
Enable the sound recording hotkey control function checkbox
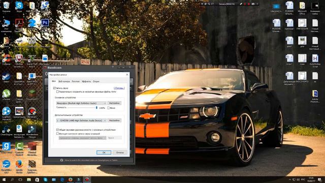point(57,134)
